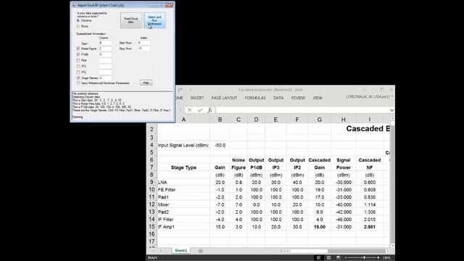The height and width of the screenshot is (261, 464).
Task: Open Help in the import dialog
Action: point(146,83)
